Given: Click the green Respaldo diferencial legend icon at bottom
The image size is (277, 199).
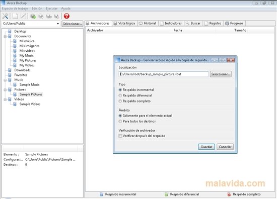Looking at the screenshot, I should tap(166, 194).
